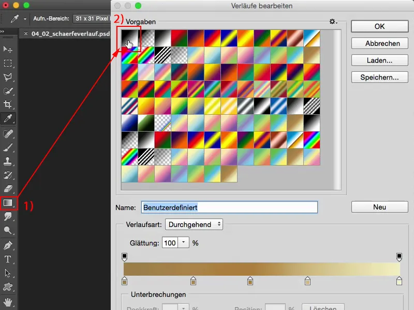Select the fourth color stop from left

tap(307, 281)
